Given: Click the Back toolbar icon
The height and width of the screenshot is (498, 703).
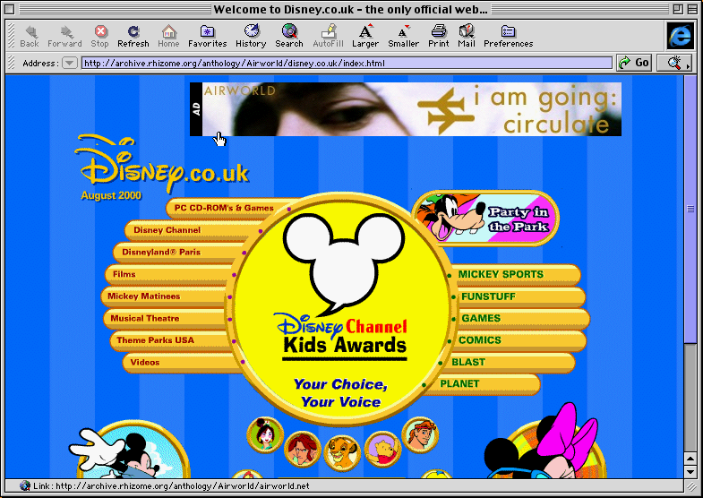Looking at the screenshot, I should coord(30,36).
